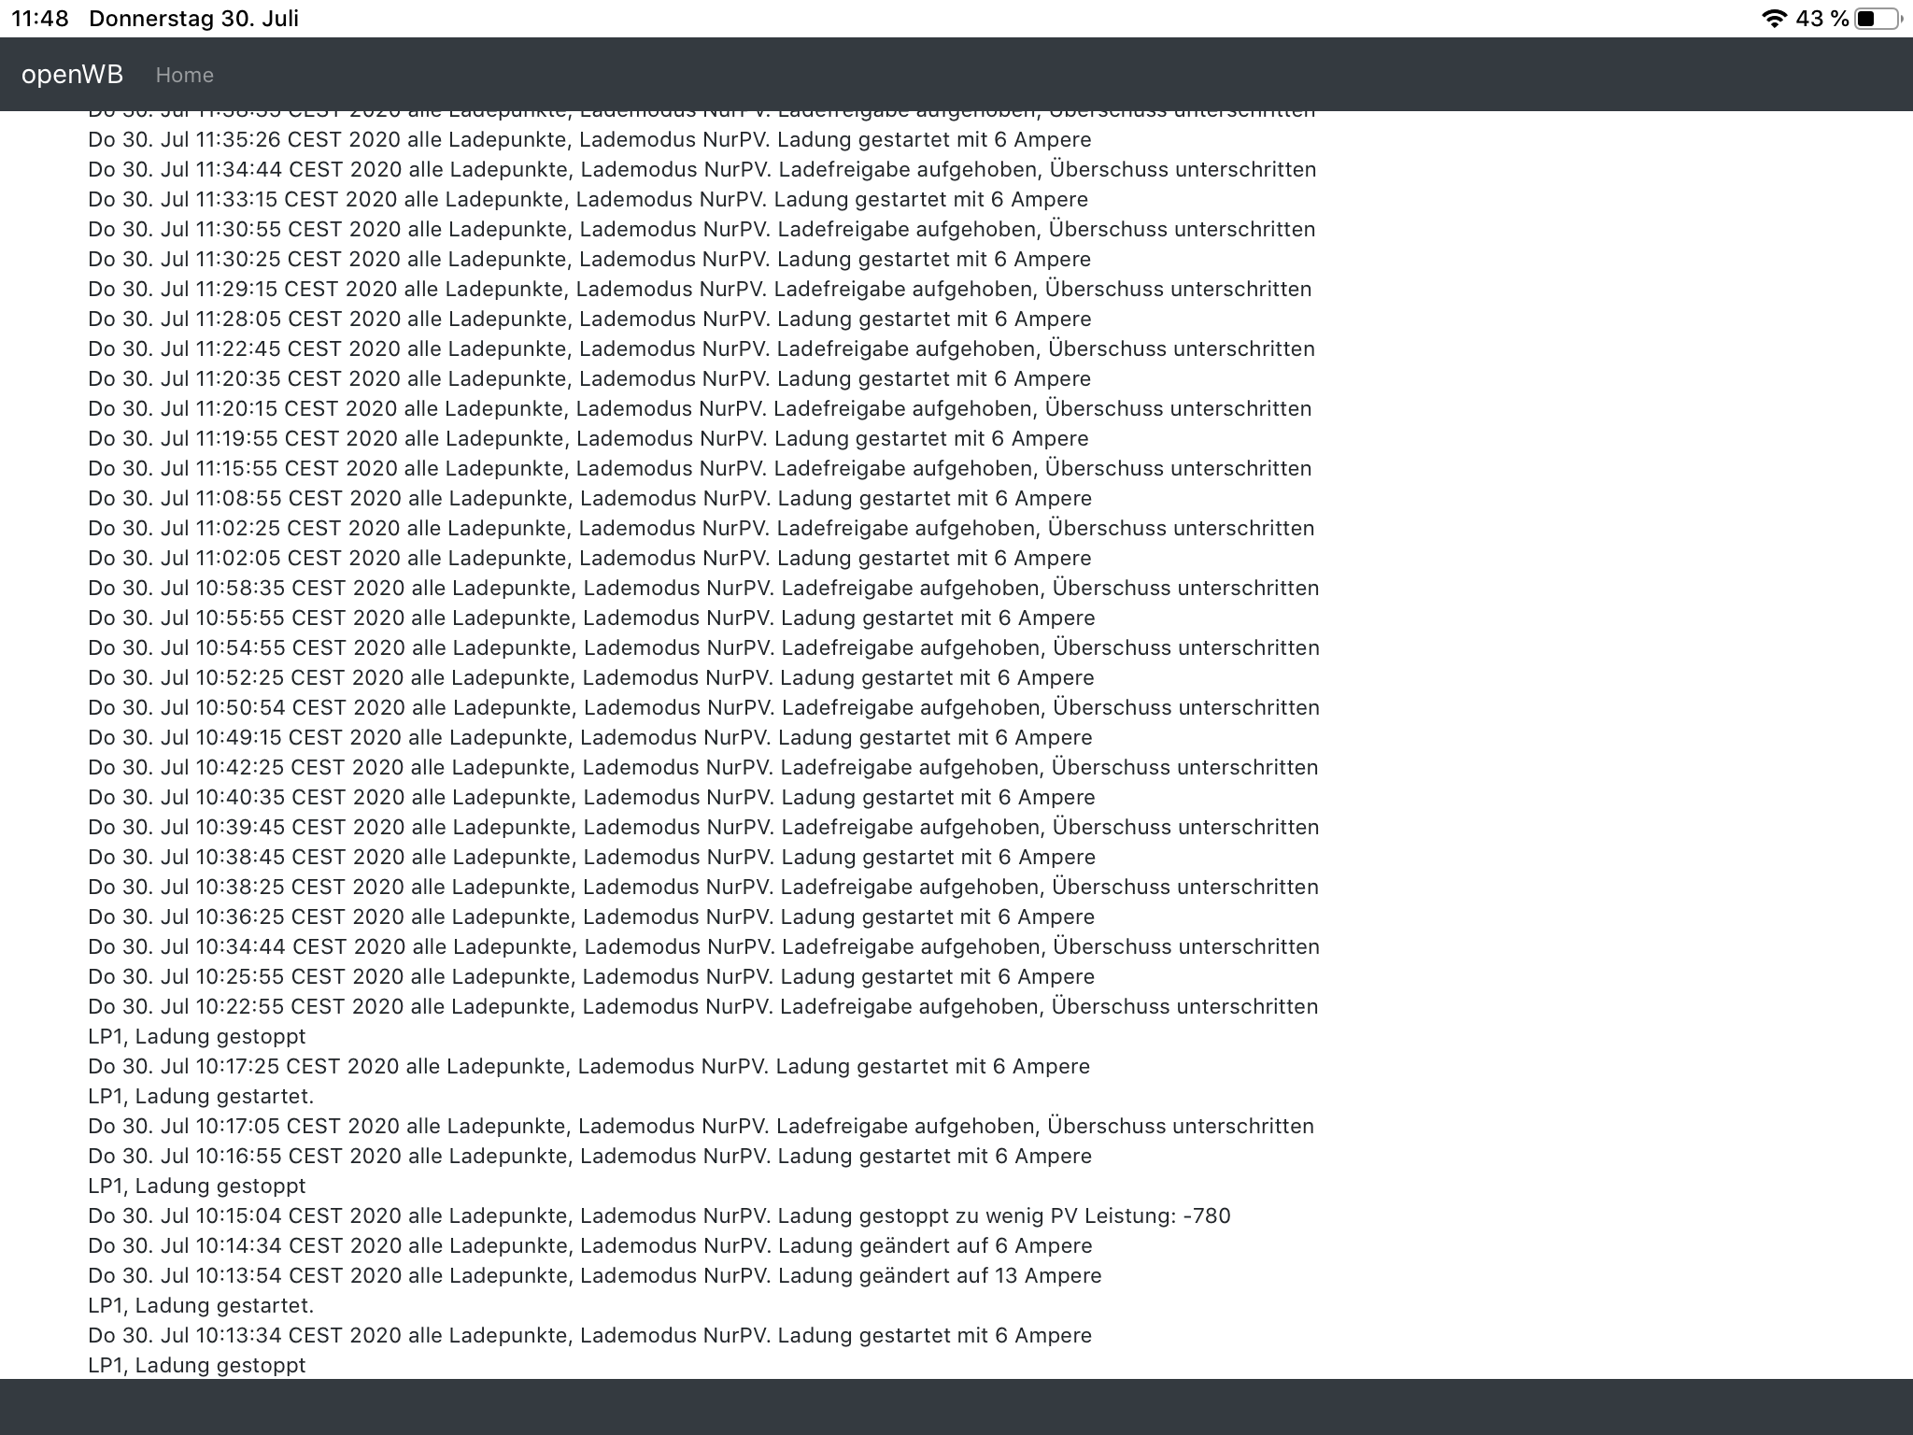Select LP1, Ladung gestartet below 10:17:25
The width and height of the screenshot is (1913, 1435).
tap(201, 1096)
